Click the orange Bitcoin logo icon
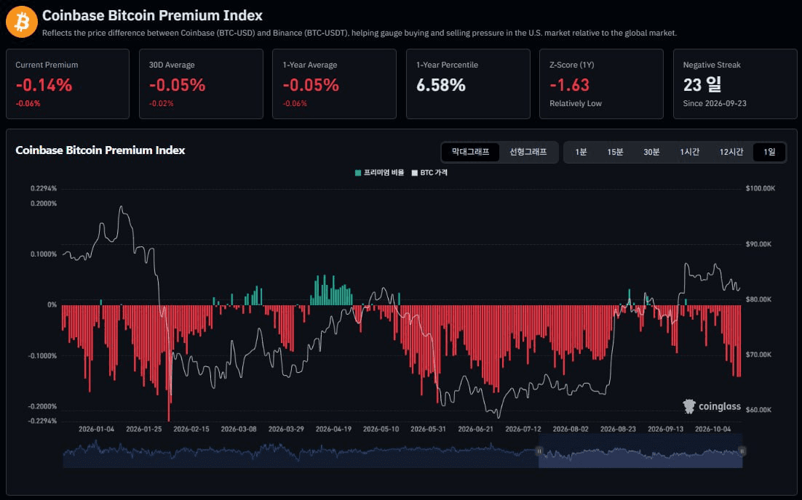 click(x=22, y=22)
